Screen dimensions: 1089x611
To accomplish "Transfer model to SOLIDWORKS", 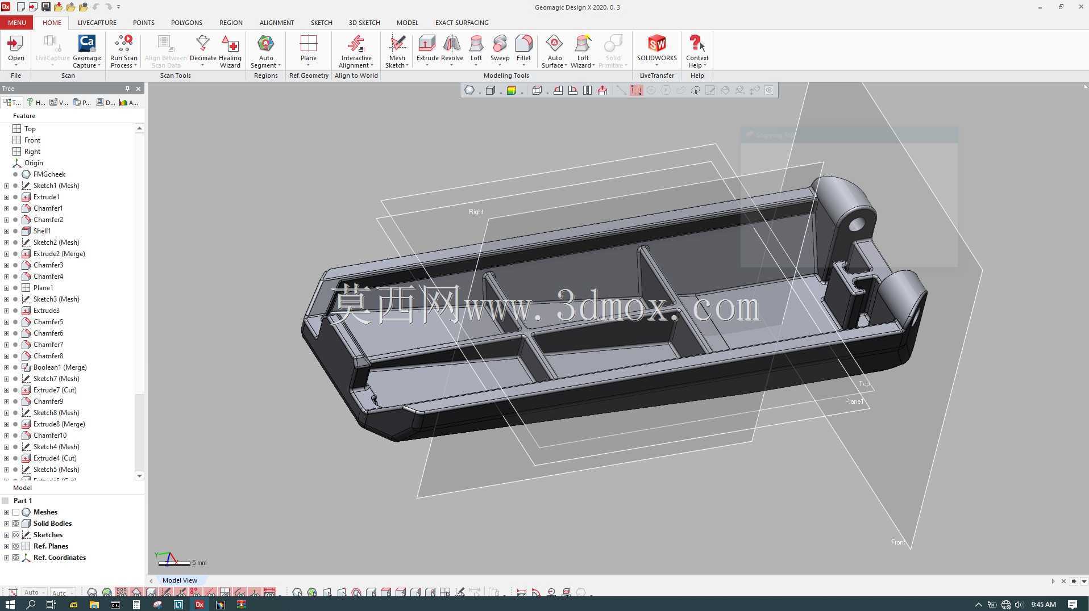I will tap(656, 48).
